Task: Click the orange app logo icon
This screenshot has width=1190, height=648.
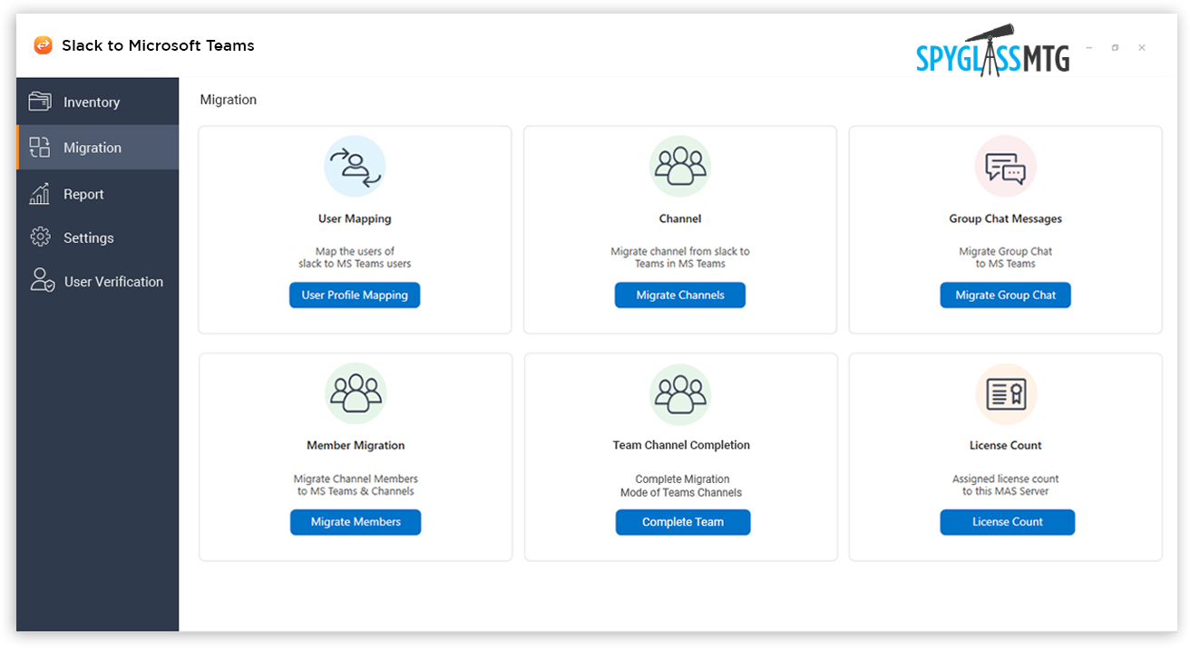Action: coord(43,45)
